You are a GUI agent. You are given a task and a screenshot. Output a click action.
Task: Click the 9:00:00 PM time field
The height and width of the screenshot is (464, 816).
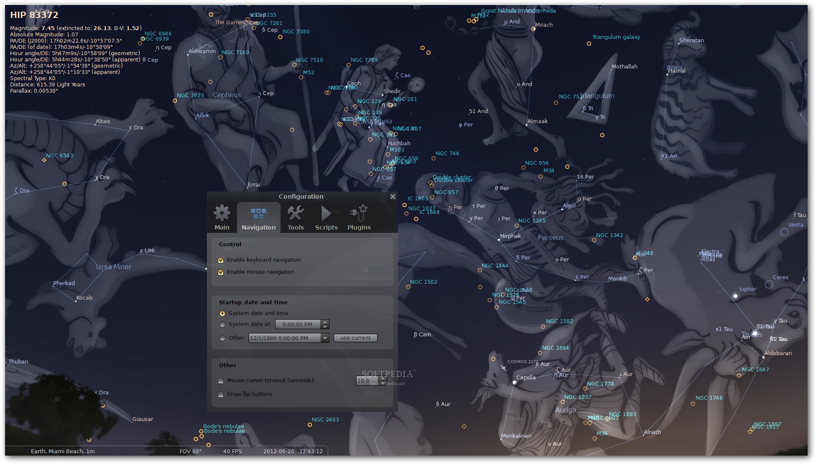click(298, 324)
